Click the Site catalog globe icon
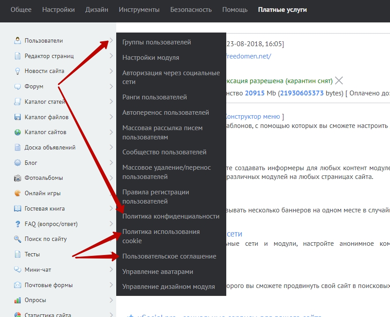Image resolution: width=390 pixels, height=317 pixels. click(x=18, y=132)
